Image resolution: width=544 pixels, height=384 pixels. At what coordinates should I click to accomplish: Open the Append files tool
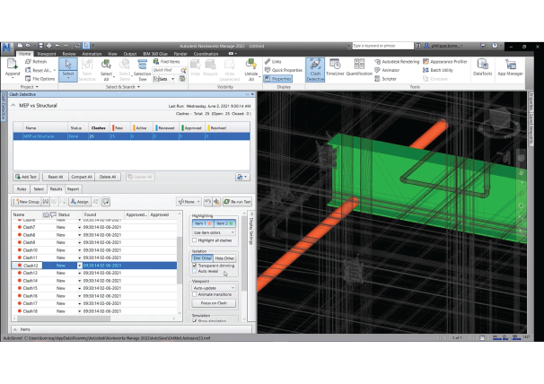(x=13, y=67)
